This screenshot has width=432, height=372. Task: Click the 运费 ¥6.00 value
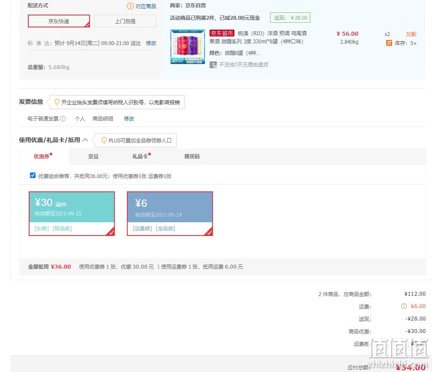click(418, 306)
